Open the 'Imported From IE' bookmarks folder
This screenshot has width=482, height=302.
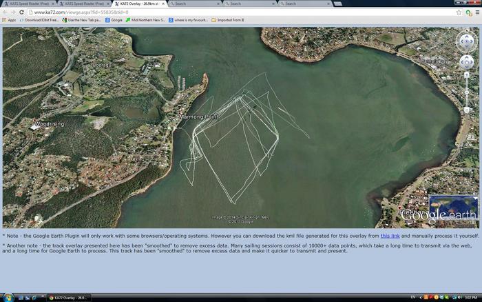[x=229, y=20]
